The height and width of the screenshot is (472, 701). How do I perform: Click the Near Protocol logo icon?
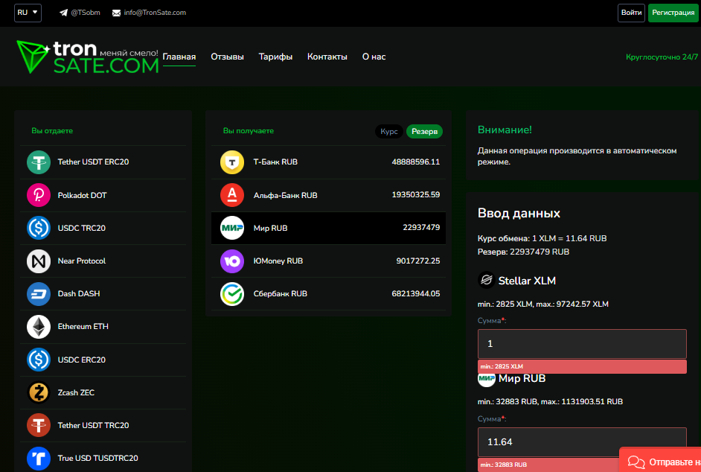39,261
